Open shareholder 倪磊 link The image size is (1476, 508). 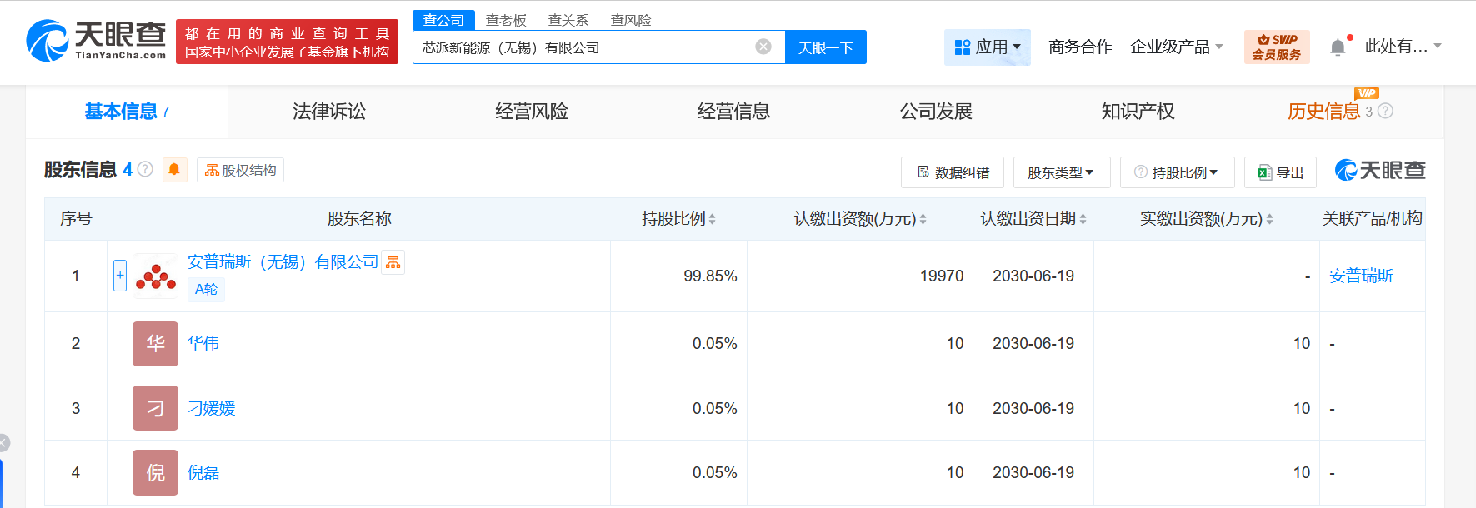tap(203, 472)
